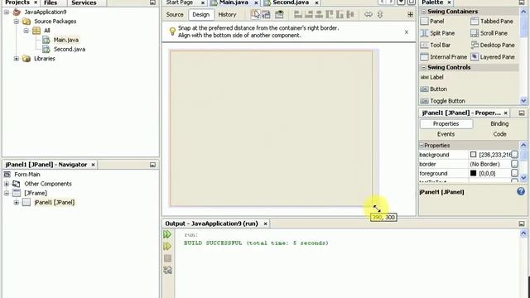Click the background color swatch
The image size is (530, 298).
tap(473, 155)
